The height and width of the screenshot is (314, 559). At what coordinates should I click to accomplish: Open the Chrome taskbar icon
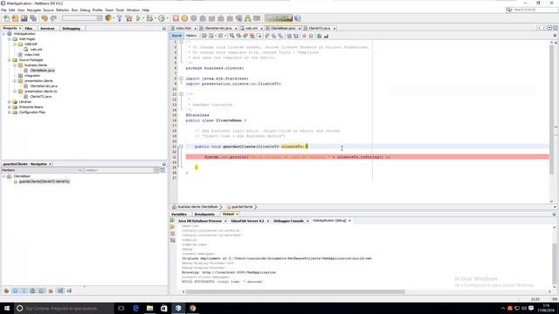192,308
